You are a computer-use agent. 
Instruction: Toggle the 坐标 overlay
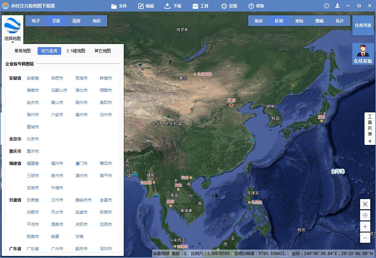[299, 21]
